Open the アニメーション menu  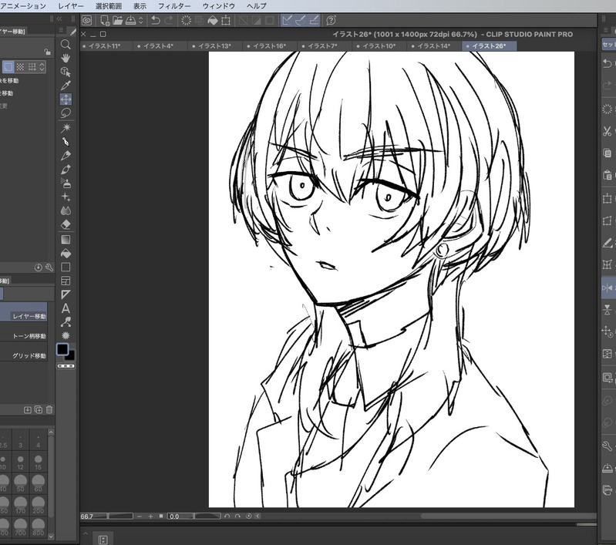point(23,6)
